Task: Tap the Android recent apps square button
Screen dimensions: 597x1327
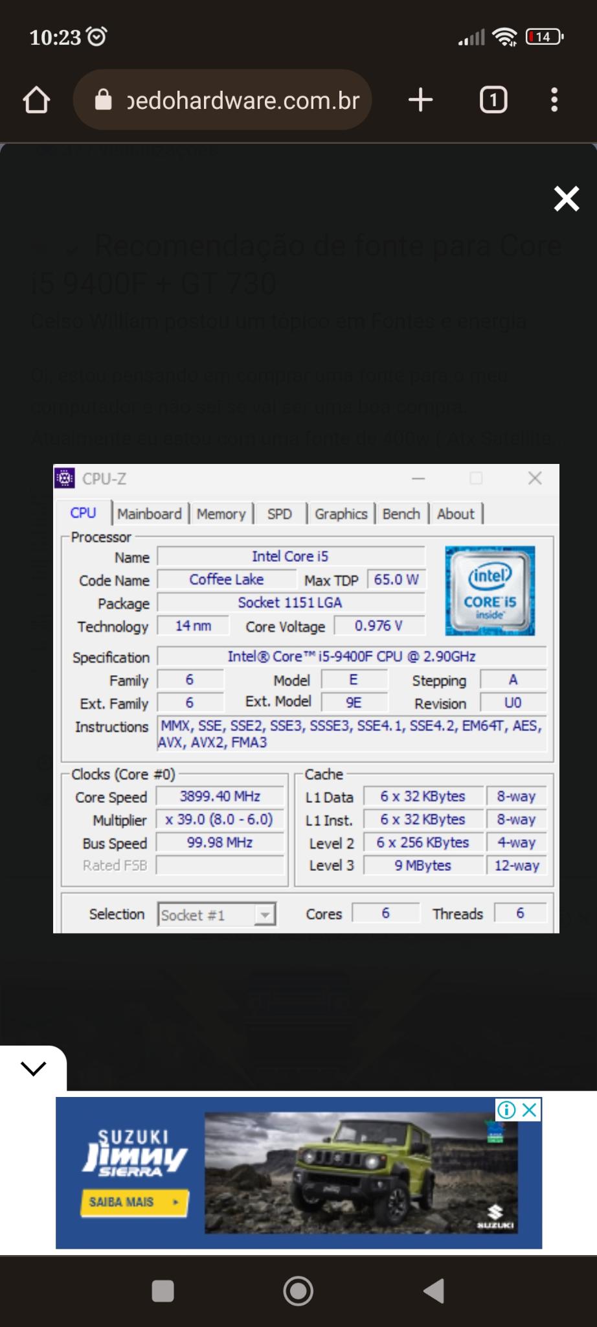Action: 163,1291
